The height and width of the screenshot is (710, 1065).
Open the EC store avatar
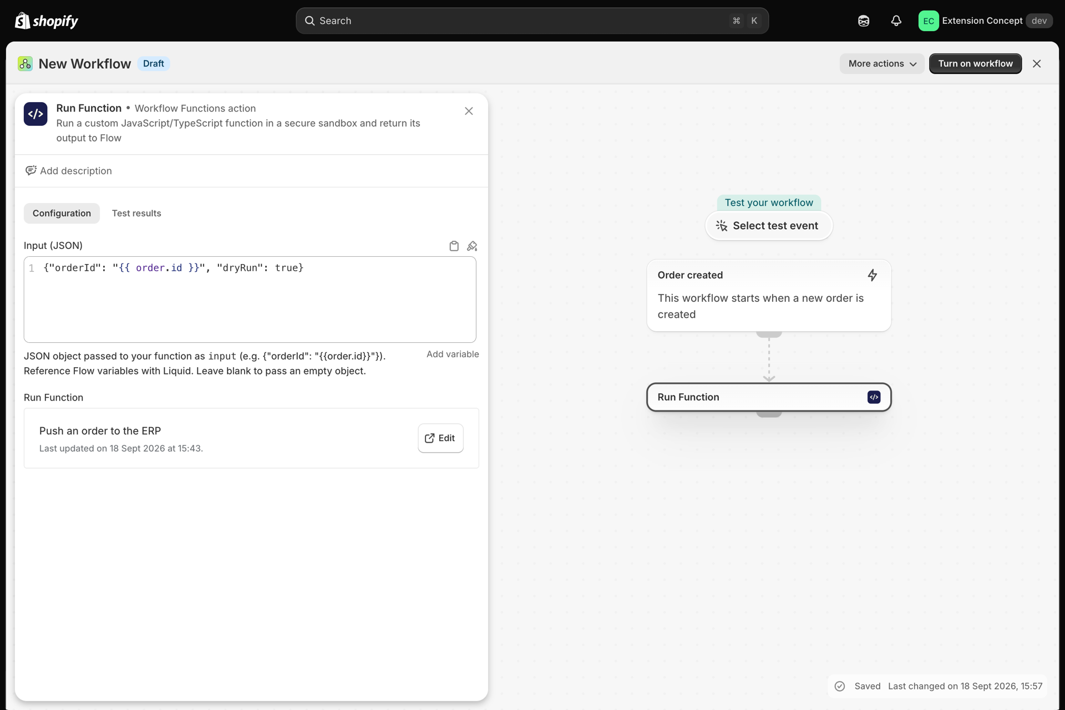[929, 21]
